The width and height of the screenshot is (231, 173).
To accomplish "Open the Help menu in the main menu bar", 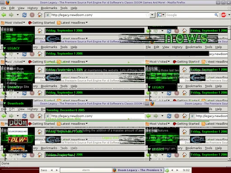I will tap(74, 8).
